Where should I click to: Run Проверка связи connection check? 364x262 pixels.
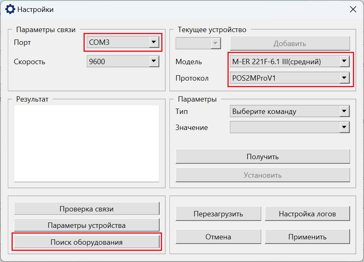click(86, 209)
